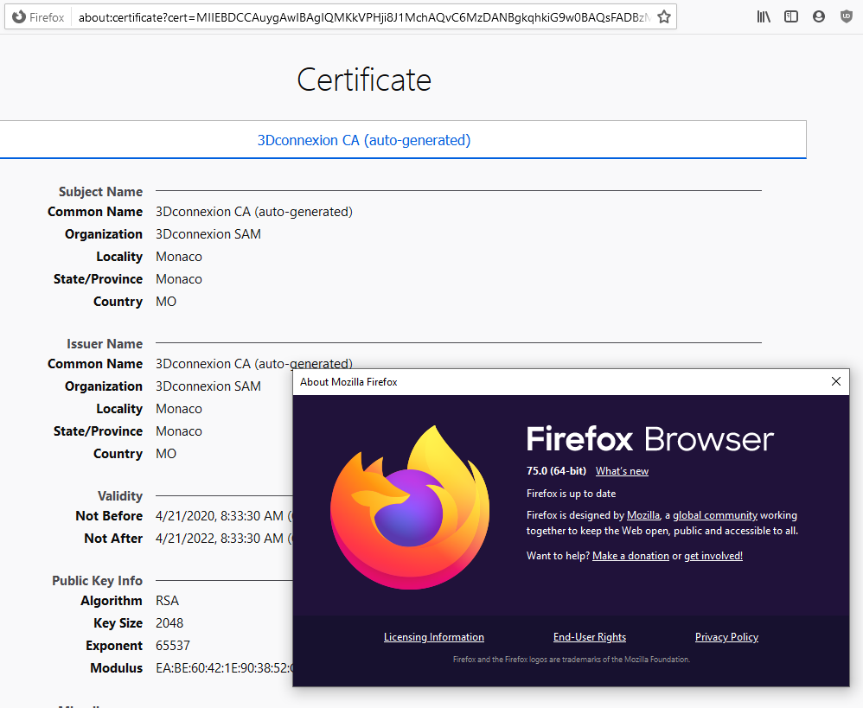Bookmark this page with the star icon
863x708 pixels.
point(664,17)
